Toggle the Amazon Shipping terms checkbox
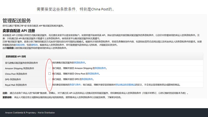The width and height of the screenshot is (208, 117). coord(49,68)
